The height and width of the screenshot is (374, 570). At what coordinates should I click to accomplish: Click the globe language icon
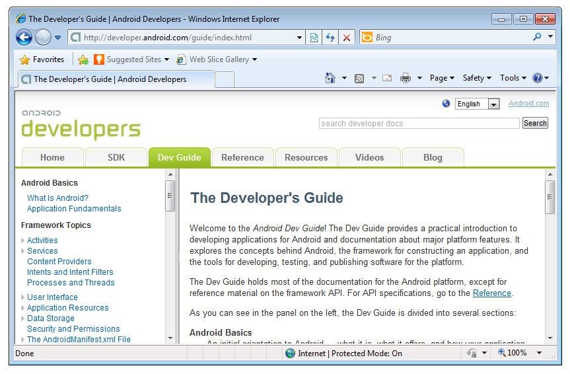coord(446,104)
